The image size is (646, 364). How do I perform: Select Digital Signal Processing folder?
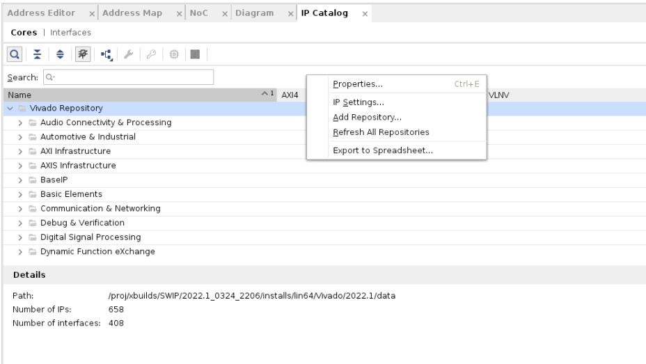click(x=90, y=237)
